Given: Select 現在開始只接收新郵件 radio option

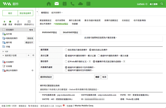Looking at the screenshot, I should [66, 50].
